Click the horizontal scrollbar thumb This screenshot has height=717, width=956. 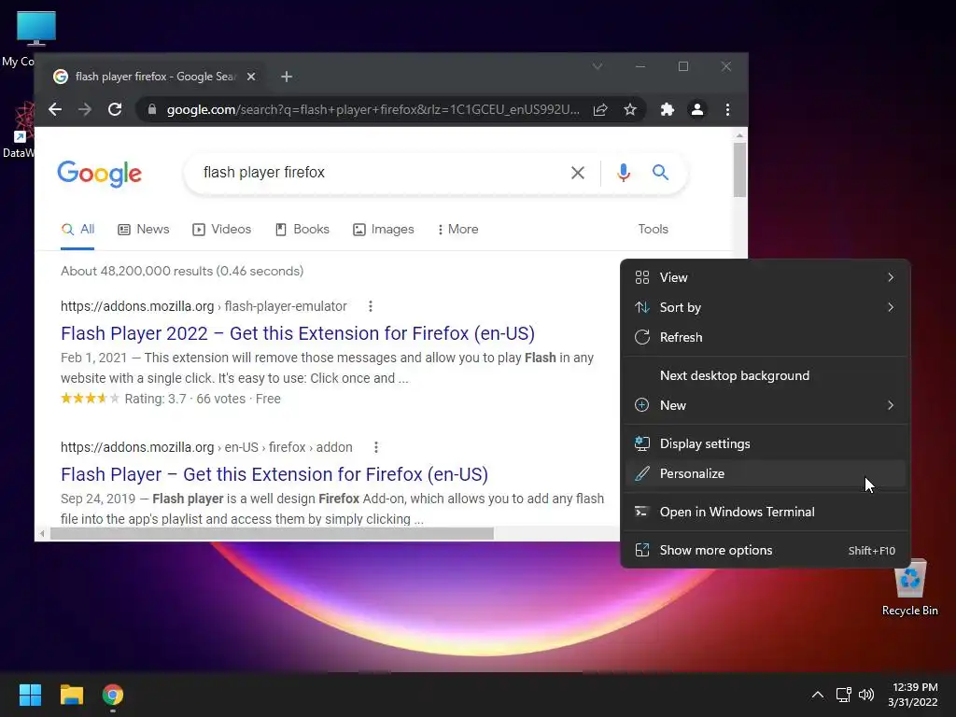pos(272,534)
